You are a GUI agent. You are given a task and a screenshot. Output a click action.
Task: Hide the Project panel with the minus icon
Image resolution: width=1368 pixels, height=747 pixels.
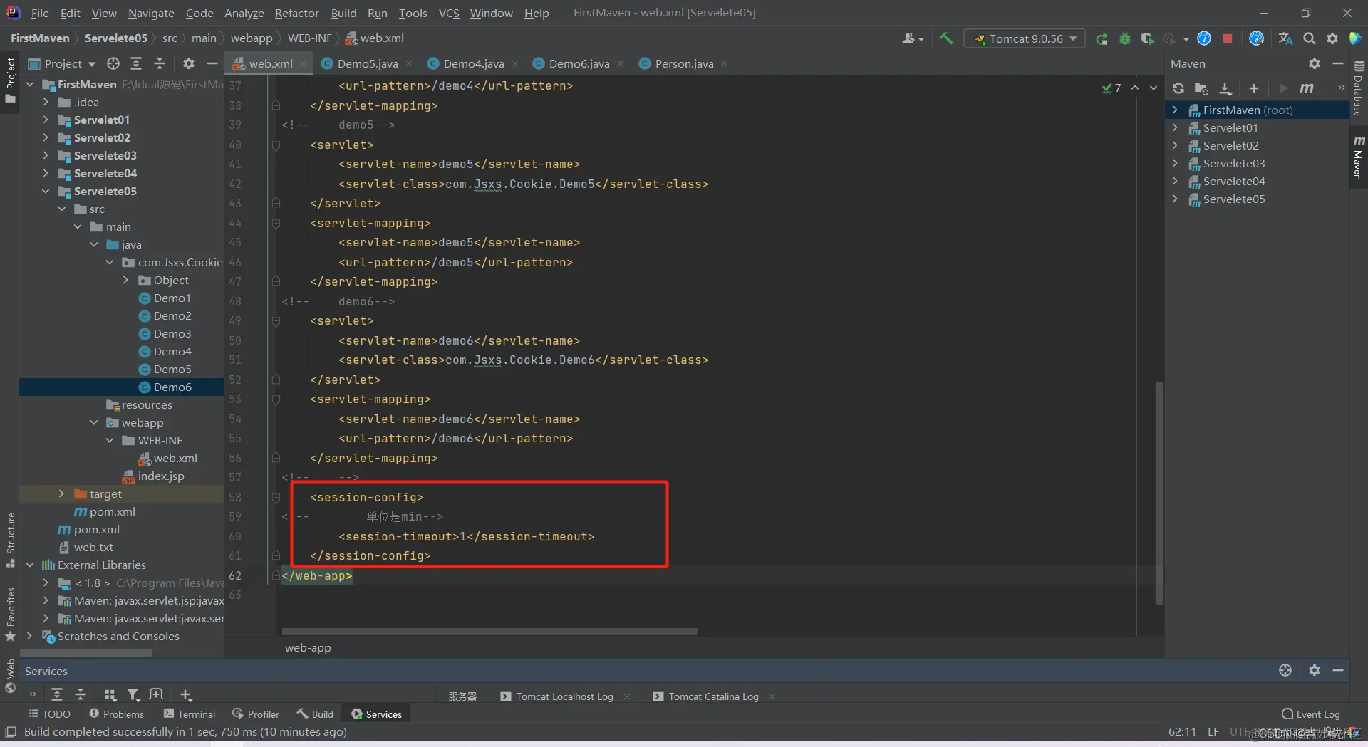point(212,63)
